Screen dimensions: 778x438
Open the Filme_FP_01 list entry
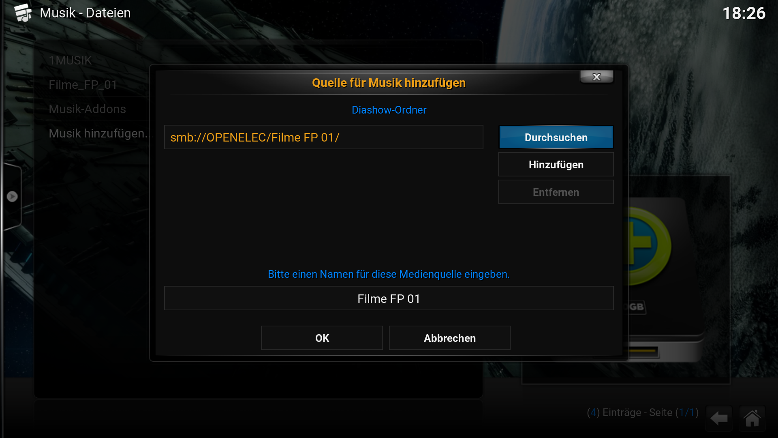tap(83, 85)
